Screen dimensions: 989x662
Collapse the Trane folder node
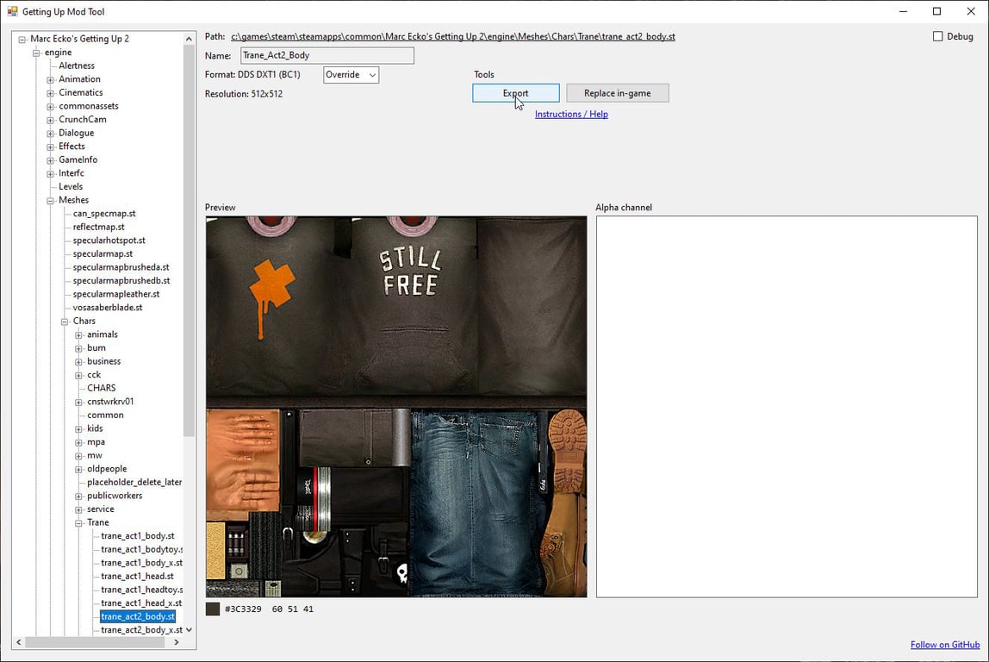pyautogui.click(x=79, y=523)
